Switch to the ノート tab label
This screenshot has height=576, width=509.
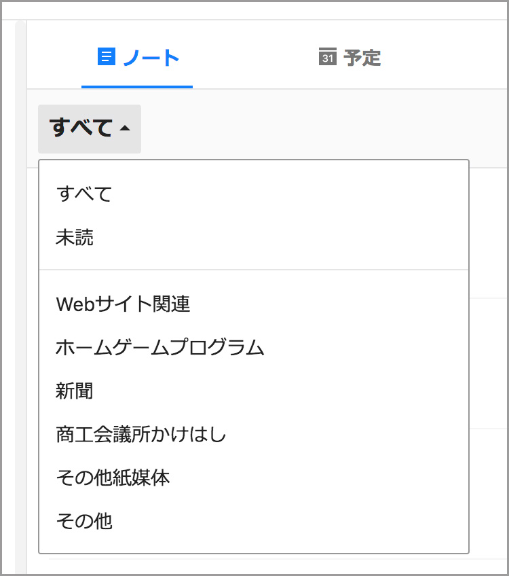[151, 58]
